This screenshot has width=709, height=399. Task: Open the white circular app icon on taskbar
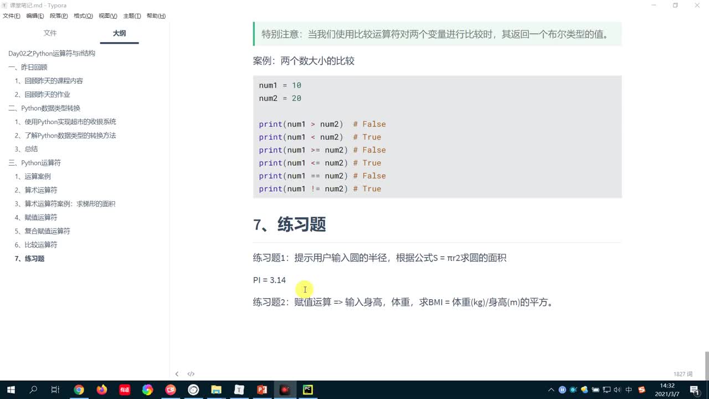(x=193, y=390)
